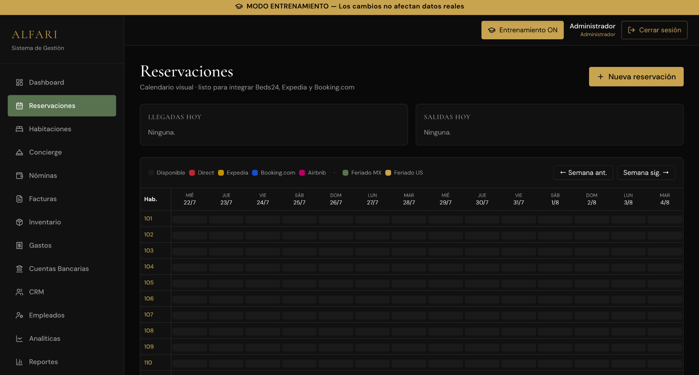Select room 104 row label
699x375 pixels.
click(x=149, y=267)
